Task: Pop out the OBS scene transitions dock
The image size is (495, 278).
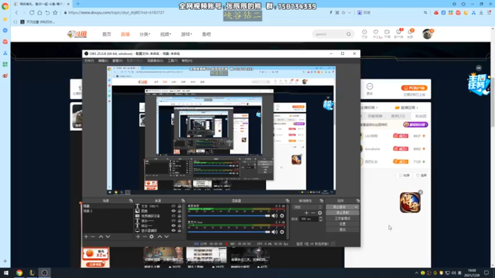Action: pyautogui.click(x=321, y=201)
